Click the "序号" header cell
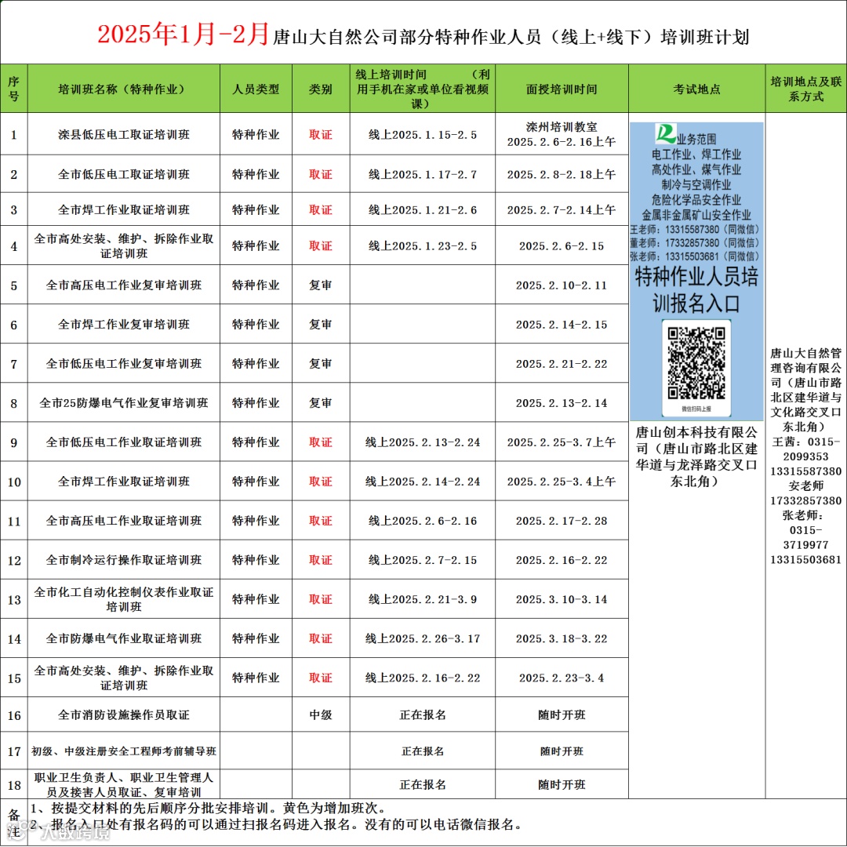The image size is (847, 847). click(x=13, y=89)
